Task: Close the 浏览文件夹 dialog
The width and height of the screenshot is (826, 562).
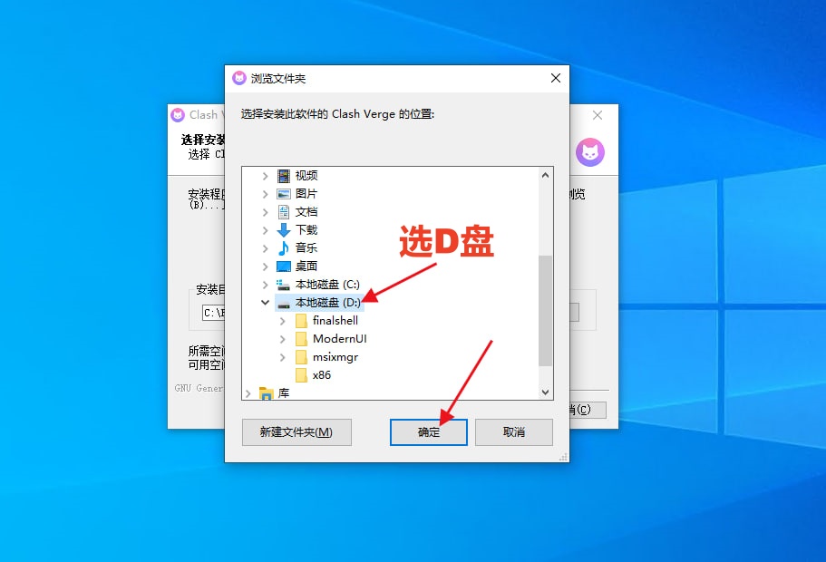Action: point(555,78)
